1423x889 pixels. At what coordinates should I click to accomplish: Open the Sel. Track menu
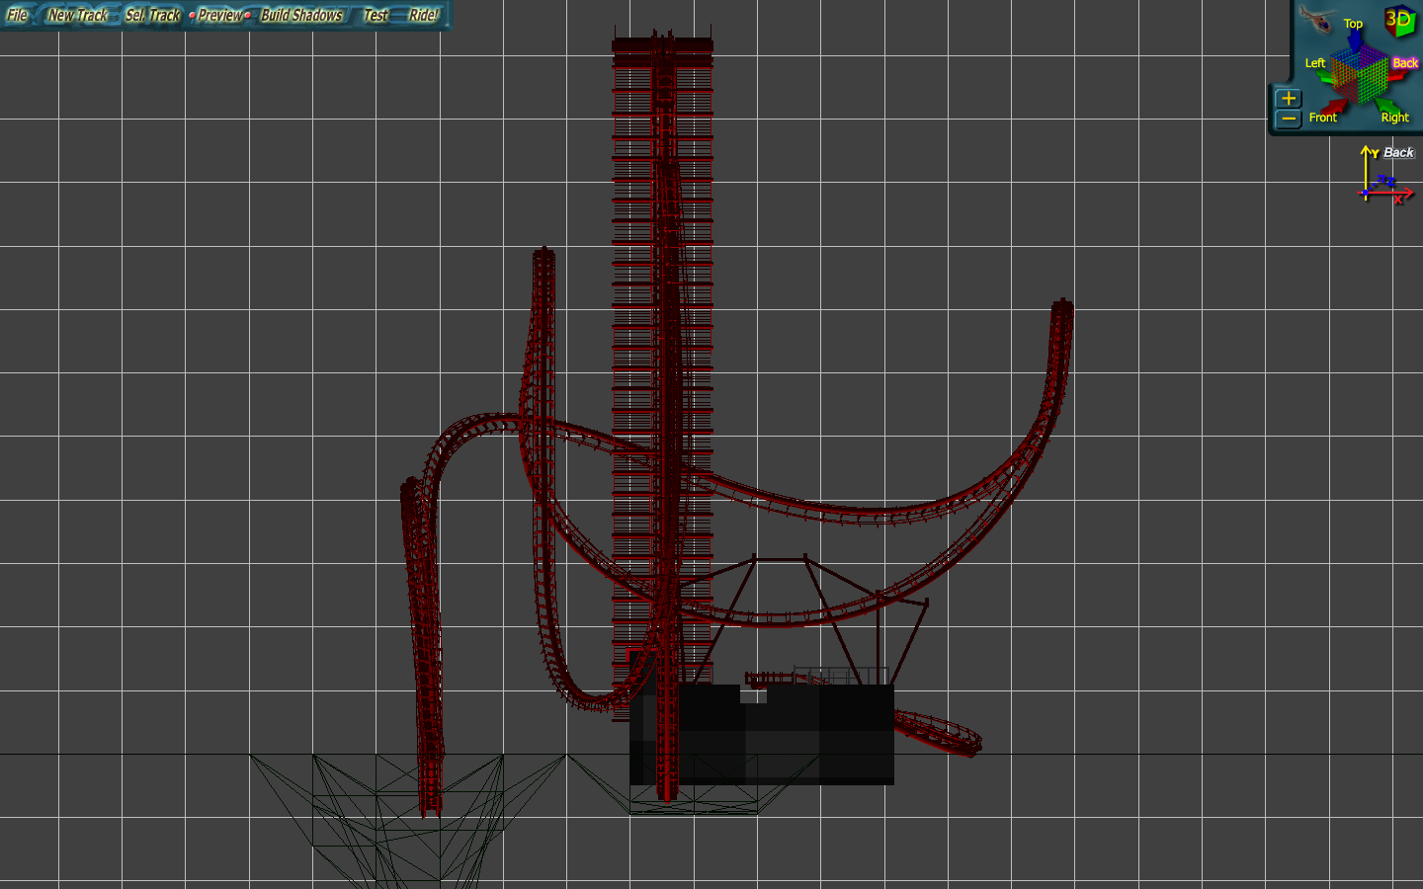click(153, 15)
